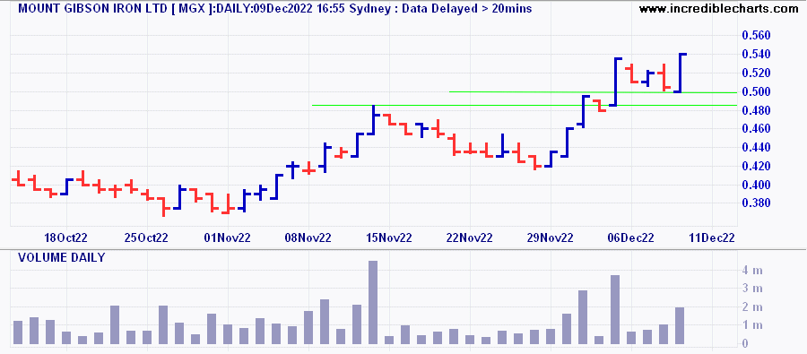Click the VOLUME DAILY panel label

(x=61, y=257)
